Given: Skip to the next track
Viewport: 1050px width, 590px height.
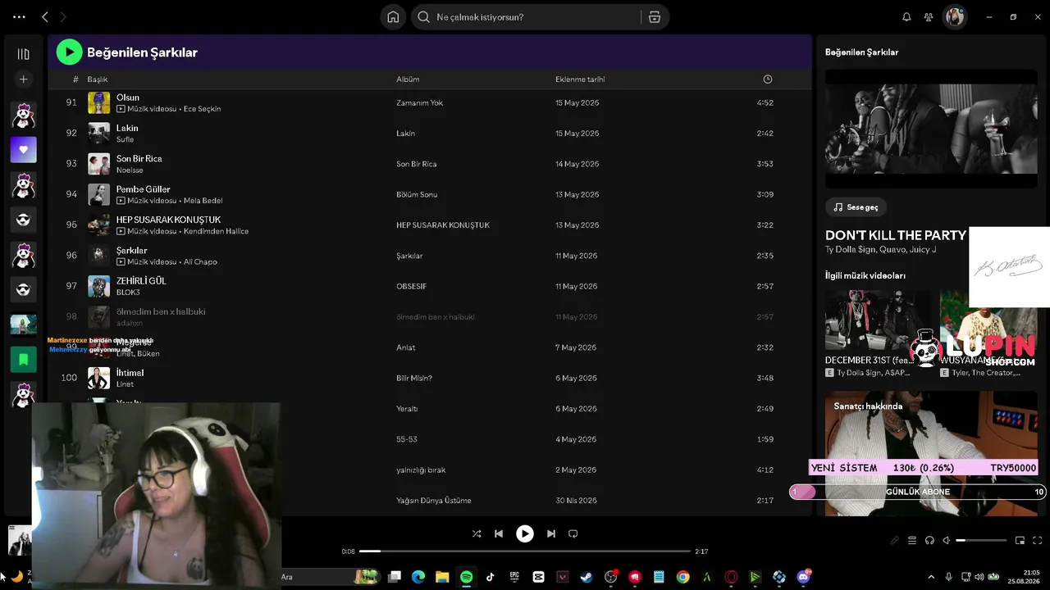Looking at the screenshot, I should click(x=551, y=533).
